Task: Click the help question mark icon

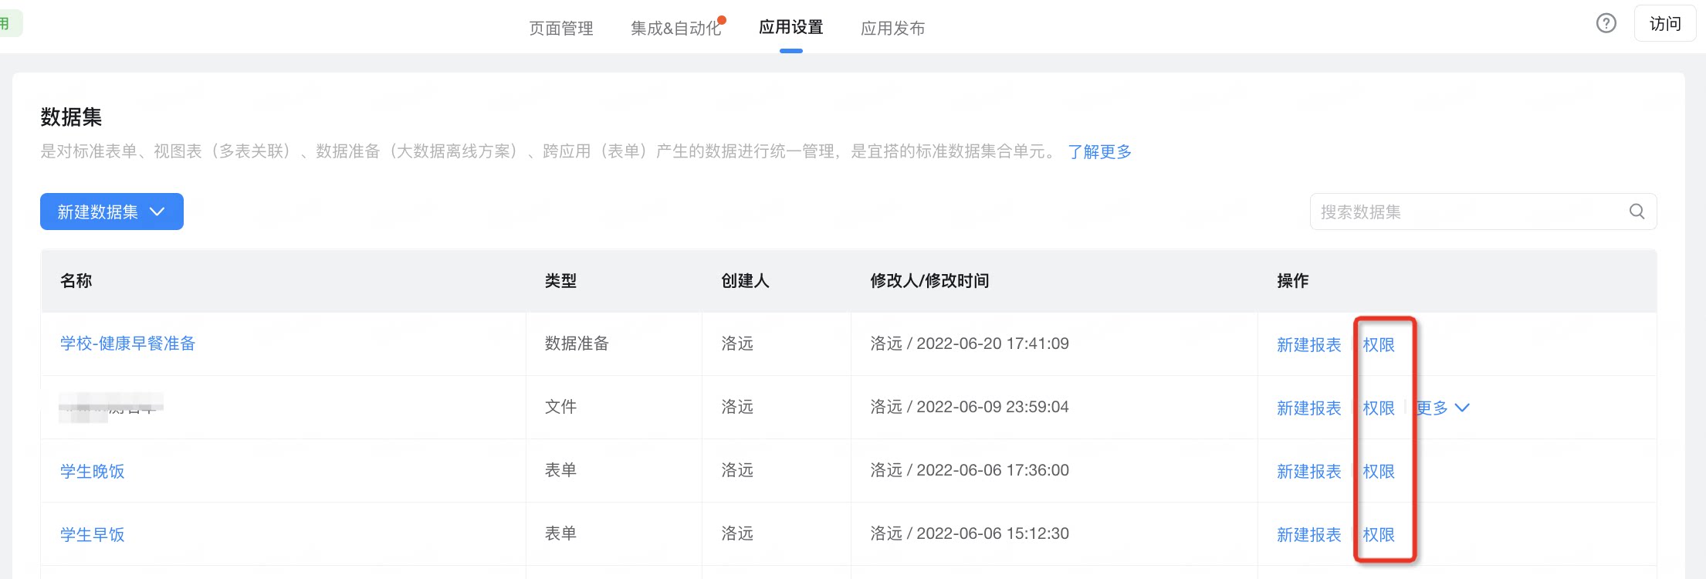Action: 1606,24
